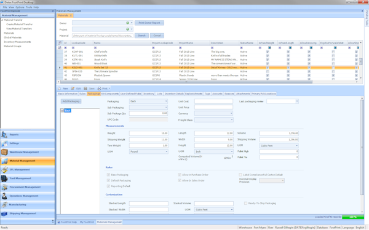The height and width of the screenshot is (230, 369).
Task: Close the Materials tab with X
Action: pos(71,15)
